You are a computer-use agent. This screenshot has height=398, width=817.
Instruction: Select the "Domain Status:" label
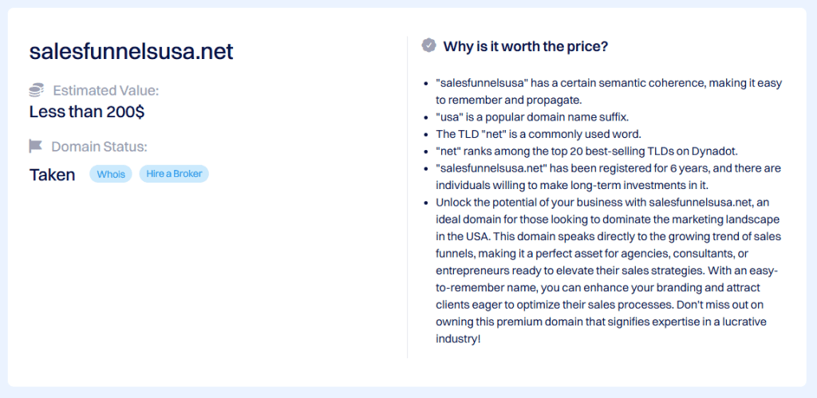[x=99, y=147]
